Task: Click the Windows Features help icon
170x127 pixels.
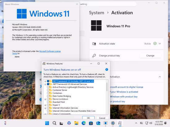Action: click(107, 69)
